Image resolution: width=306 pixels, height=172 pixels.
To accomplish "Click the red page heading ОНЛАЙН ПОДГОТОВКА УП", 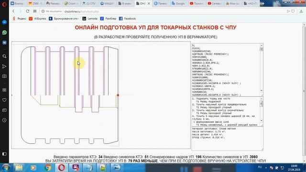I will point(155,28).
